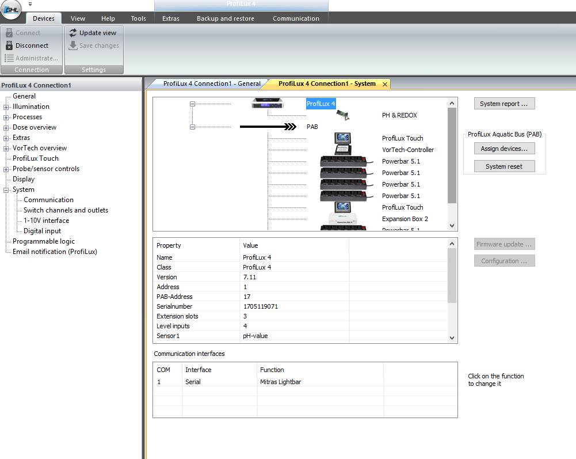Screen dimensions: 576x459
Task: Select Digital input tree item
Action: [x=42, y=231]
